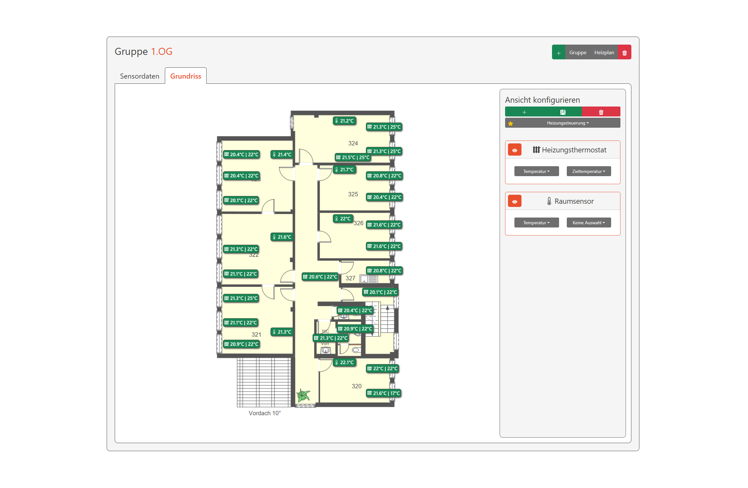Open the Heizungsthermostat Temperatur dropdown

click(536, 171)
